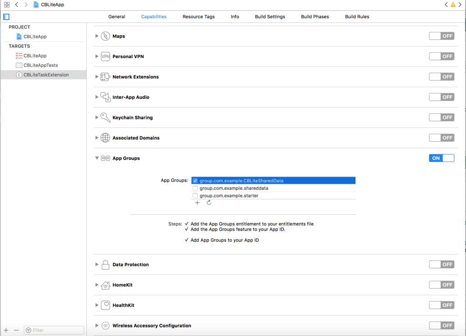Click the Maps capability icon

[106, 36]
